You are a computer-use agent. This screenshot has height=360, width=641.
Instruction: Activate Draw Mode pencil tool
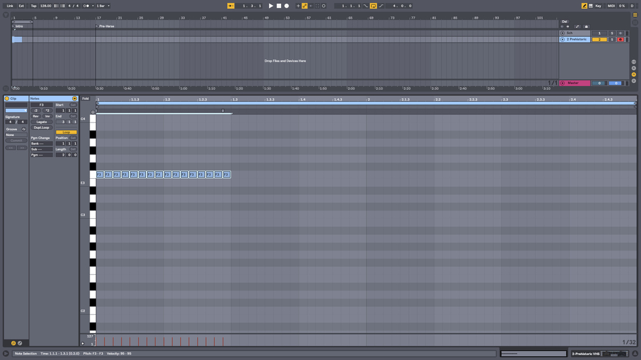(x=583, y=5)
